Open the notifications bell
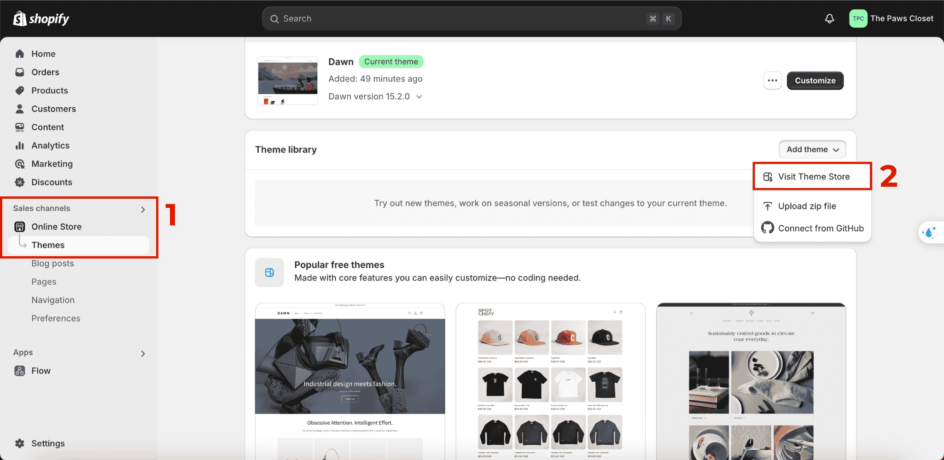Screen dimensions: 944x460 click(x=829, y=19)
